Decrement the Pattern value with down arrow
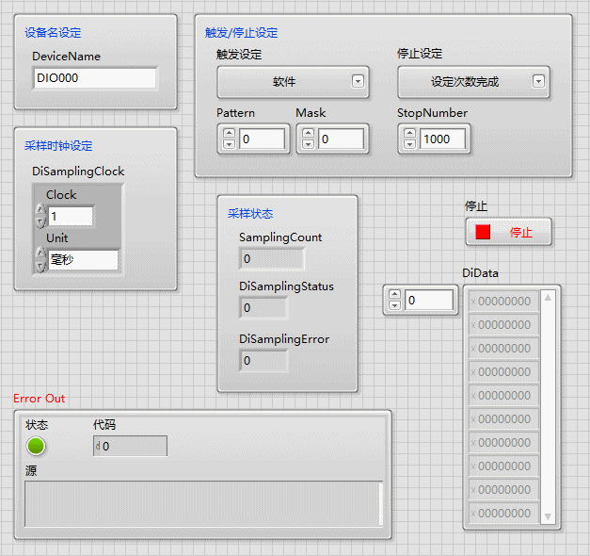Viewport: 590px width, 556px height. coord(229,145)
